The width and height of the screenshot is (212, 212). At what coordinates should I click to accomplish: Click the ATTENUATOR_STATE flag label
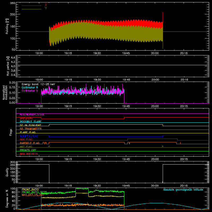(32, 115)
